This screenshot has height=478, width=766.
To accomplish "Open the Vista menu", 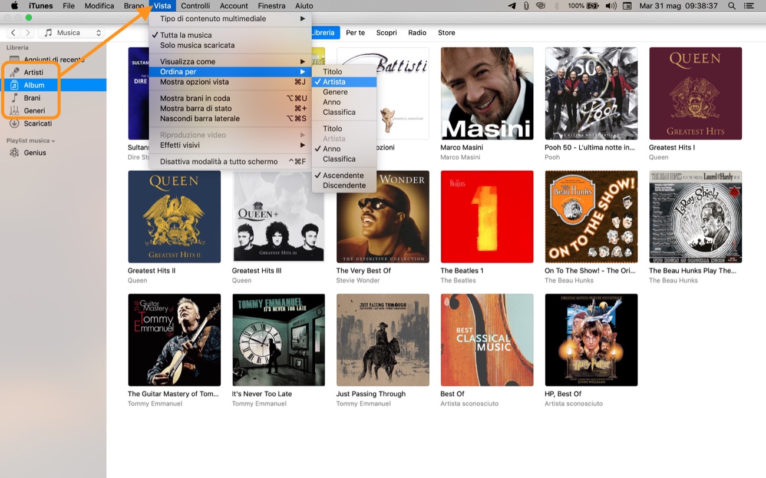I will coord(162,6).
